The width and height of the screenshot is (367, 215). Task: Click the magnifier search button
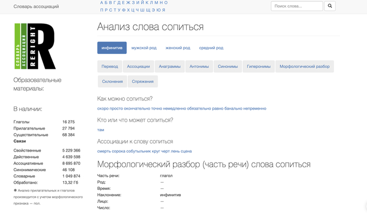[330, 6]
